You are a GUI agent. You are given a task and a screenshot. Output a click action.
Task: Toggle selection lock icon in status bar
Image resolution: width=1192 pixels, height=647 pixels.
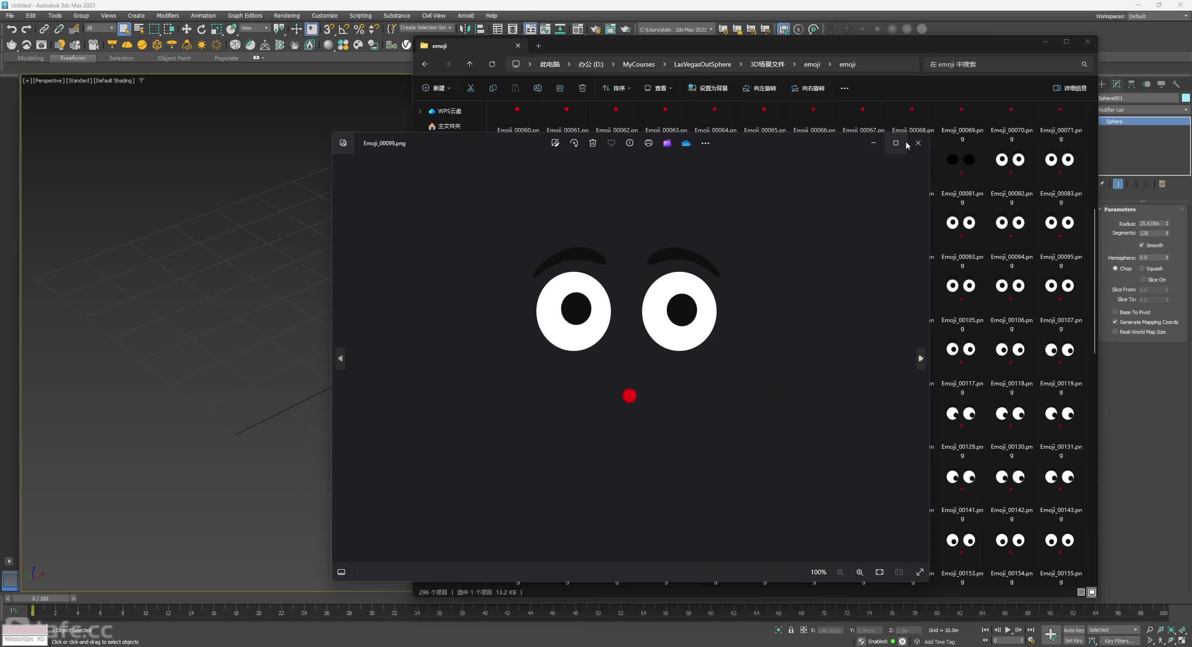(791, 630)
